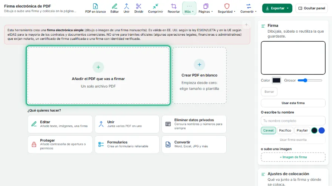Select the Recortar crop tool
This screenshot has width=332, height=186.
tap(174, 8)
